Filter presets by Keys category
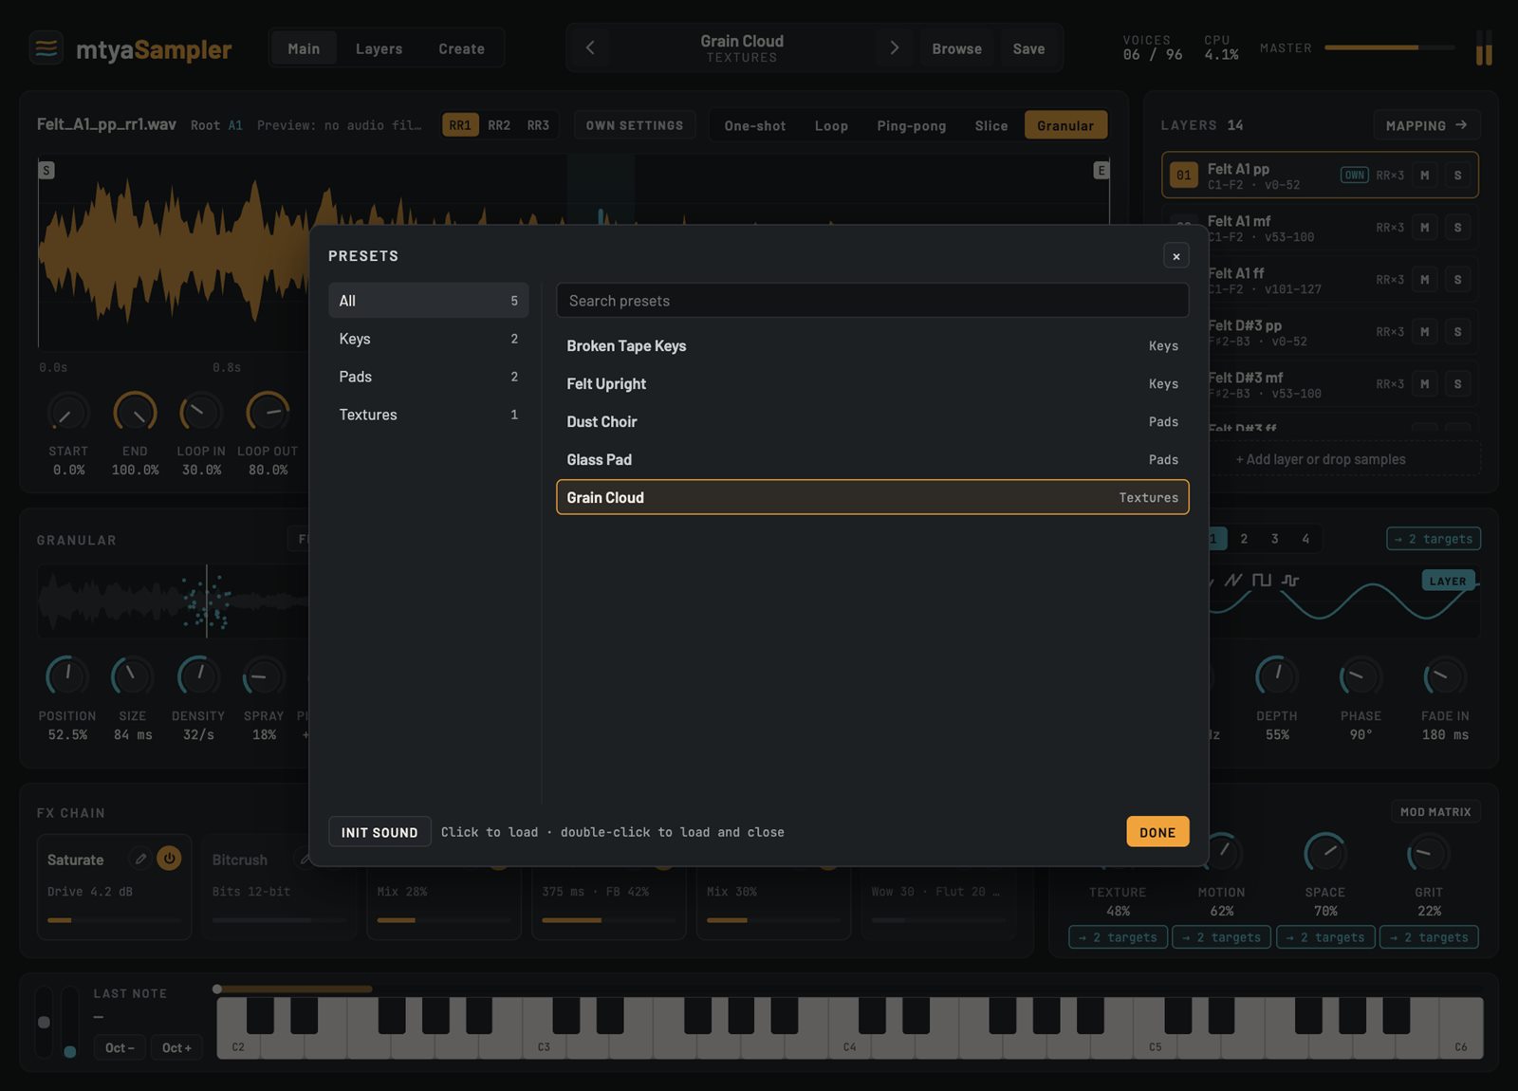The width and height of the screenshot is (1518, 1091). coord(429,339)
